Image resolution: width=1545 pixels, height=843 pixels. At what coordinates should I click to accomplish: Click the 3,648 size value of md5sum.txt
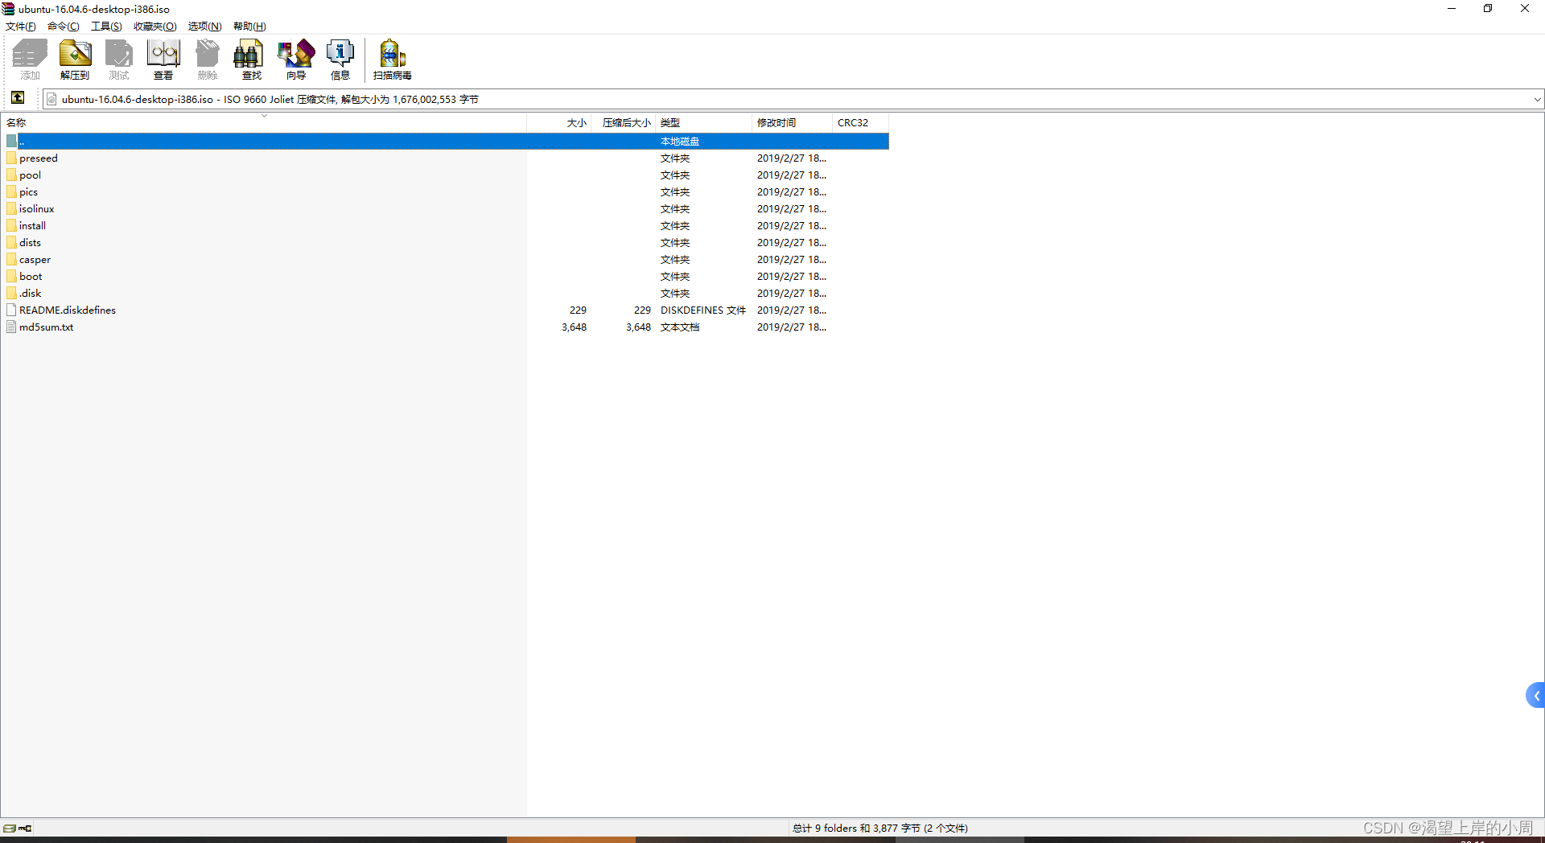point(575,327)
